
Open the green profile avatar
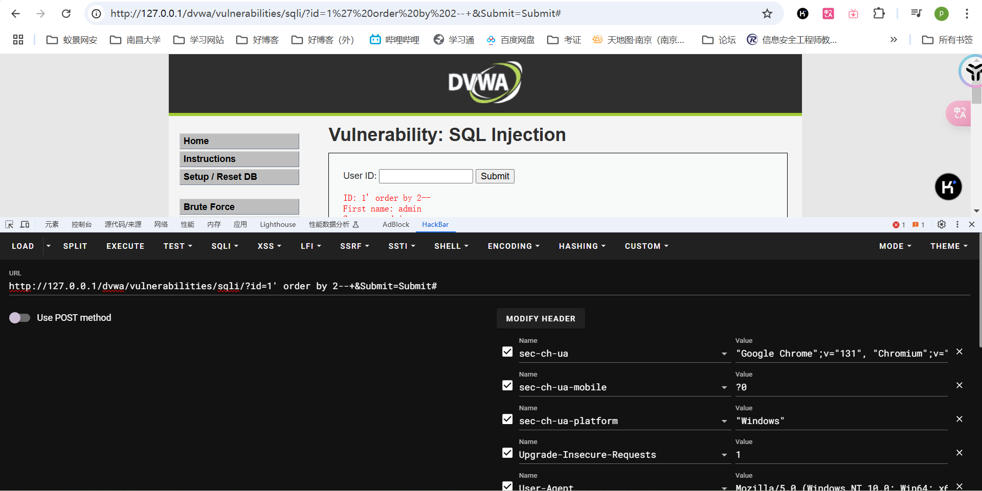(x=942, y=14)
